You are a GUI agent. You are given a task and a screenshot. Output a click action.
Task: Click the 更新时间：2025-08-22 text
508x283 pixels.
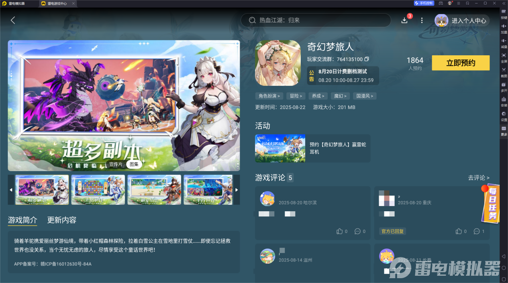pos(280,107)
